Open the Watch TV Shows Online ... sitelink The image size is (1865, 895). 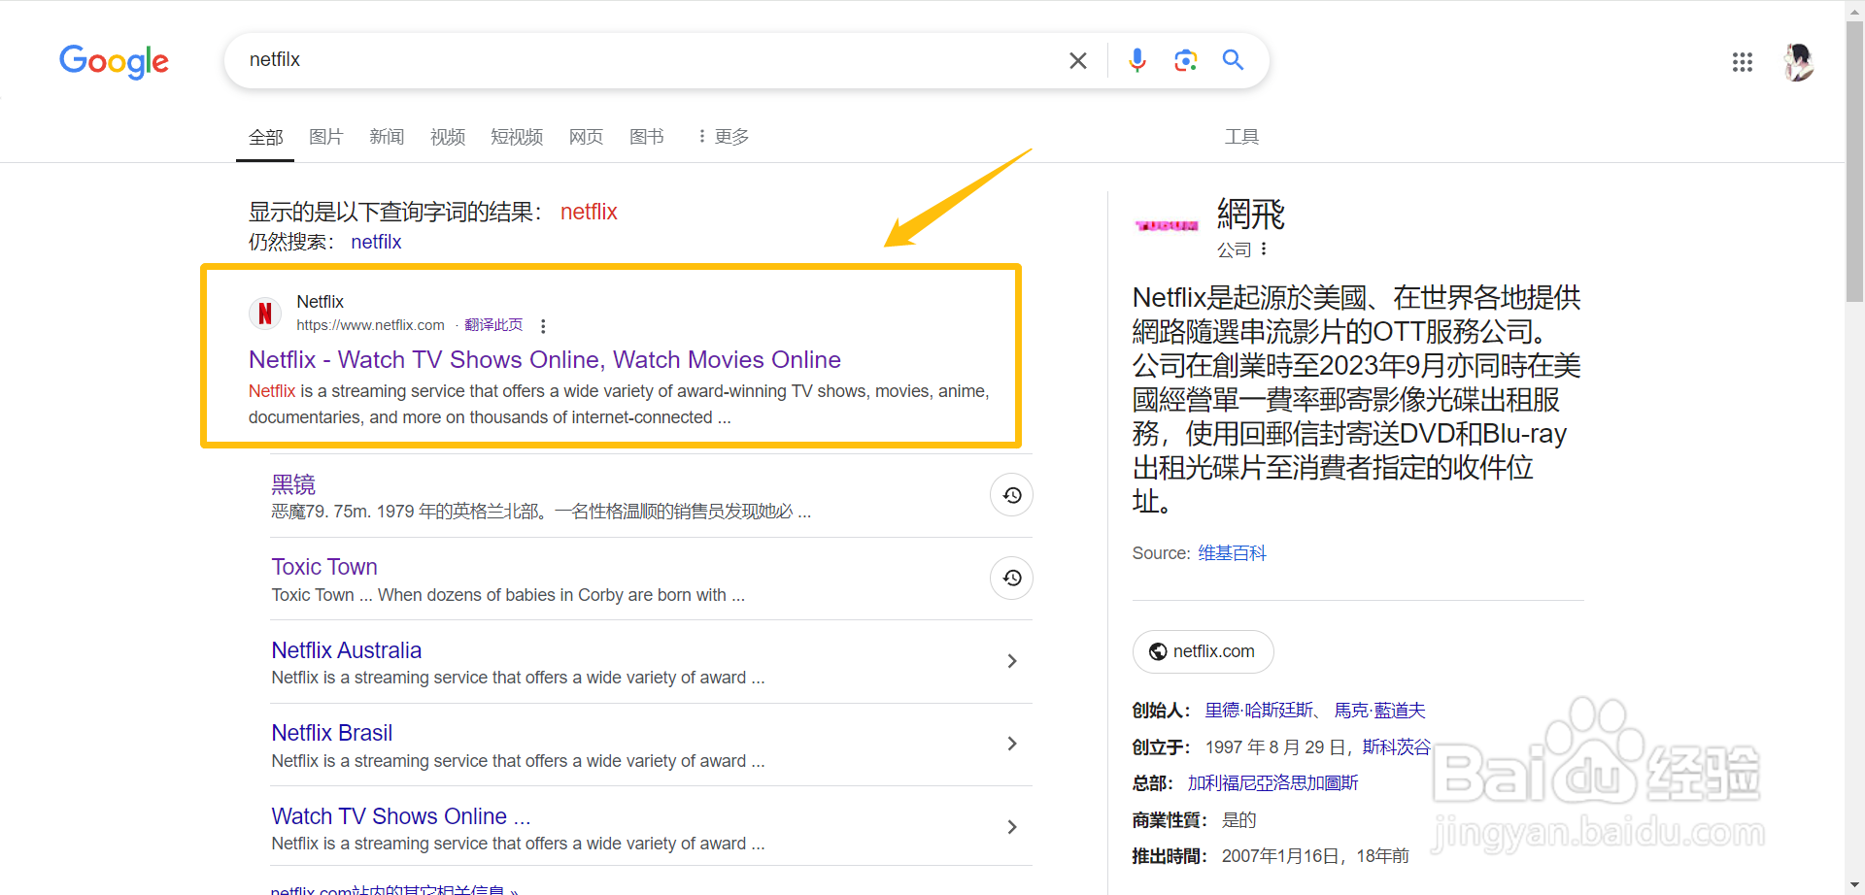(x=401, y=816)
